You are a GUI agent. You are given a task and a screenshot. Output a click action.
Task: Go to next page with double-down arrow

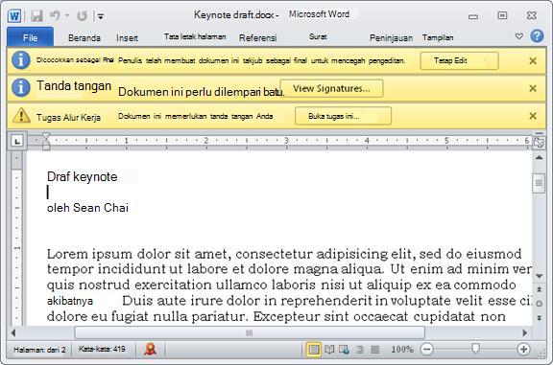(539, 318)
